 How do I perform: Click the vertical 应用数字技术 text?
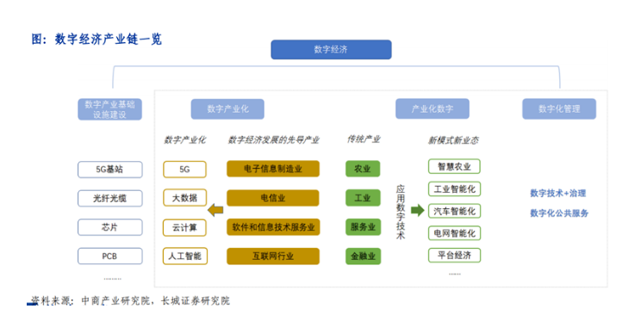(x=401, y=212)
